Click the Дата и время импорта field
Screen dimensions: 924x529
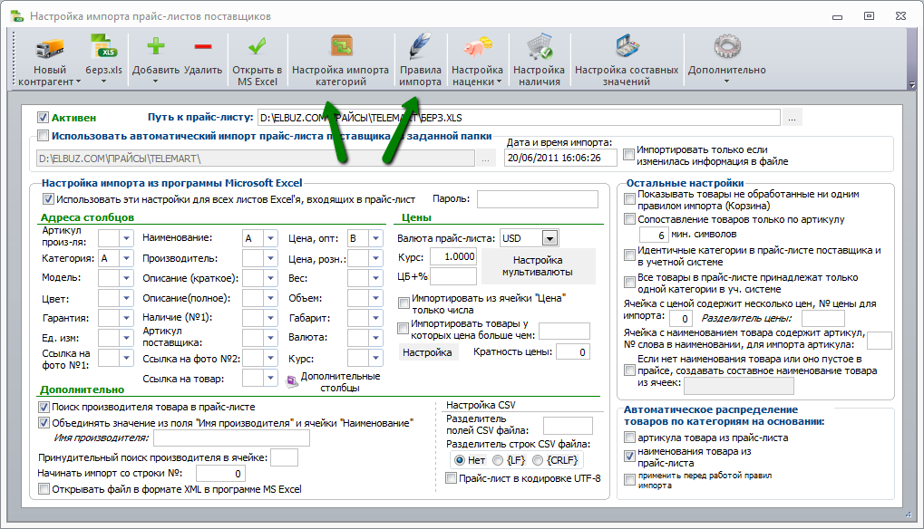point(560,158)
